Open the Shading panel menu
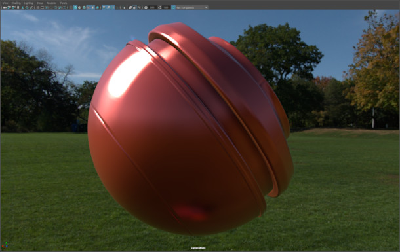The width and height of the screenshot is (400, 252). click(16, 3)
